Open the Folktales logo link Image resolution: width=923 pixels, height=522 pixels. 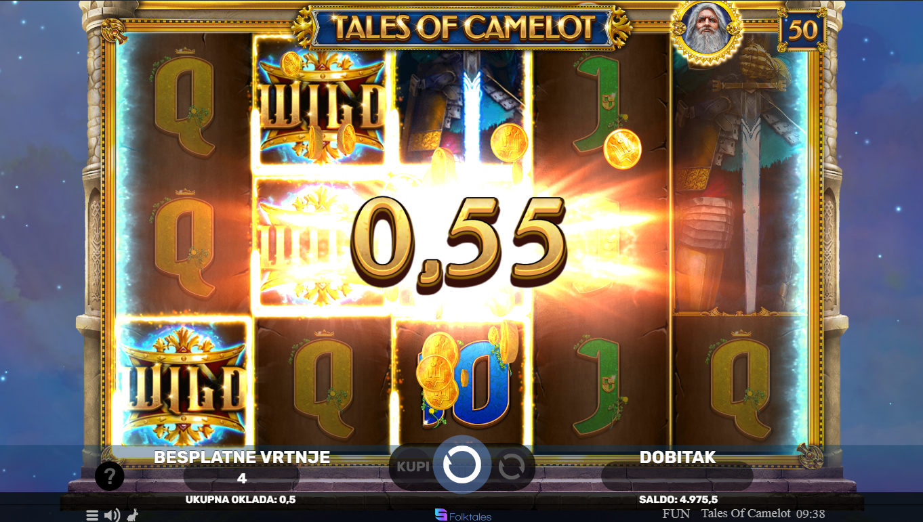click(x=463, y=515)
